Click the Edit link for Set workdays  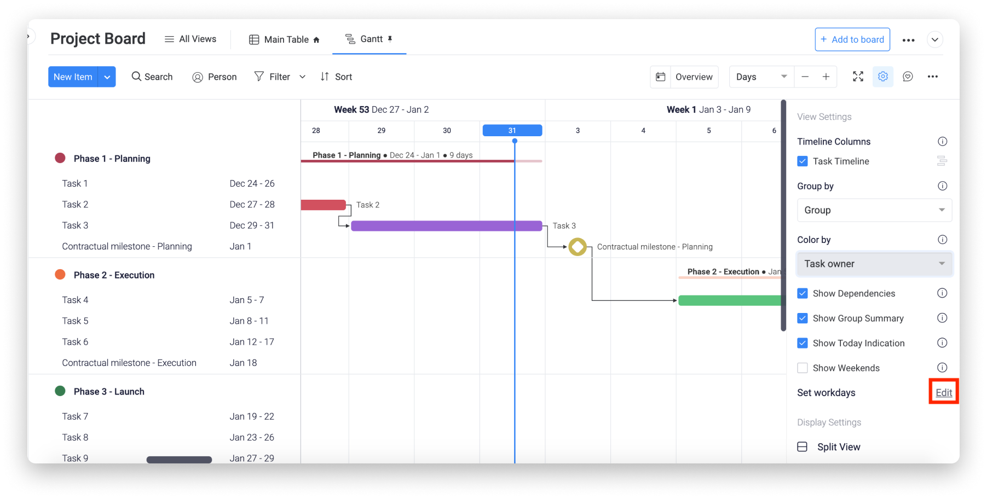[944, 392]
